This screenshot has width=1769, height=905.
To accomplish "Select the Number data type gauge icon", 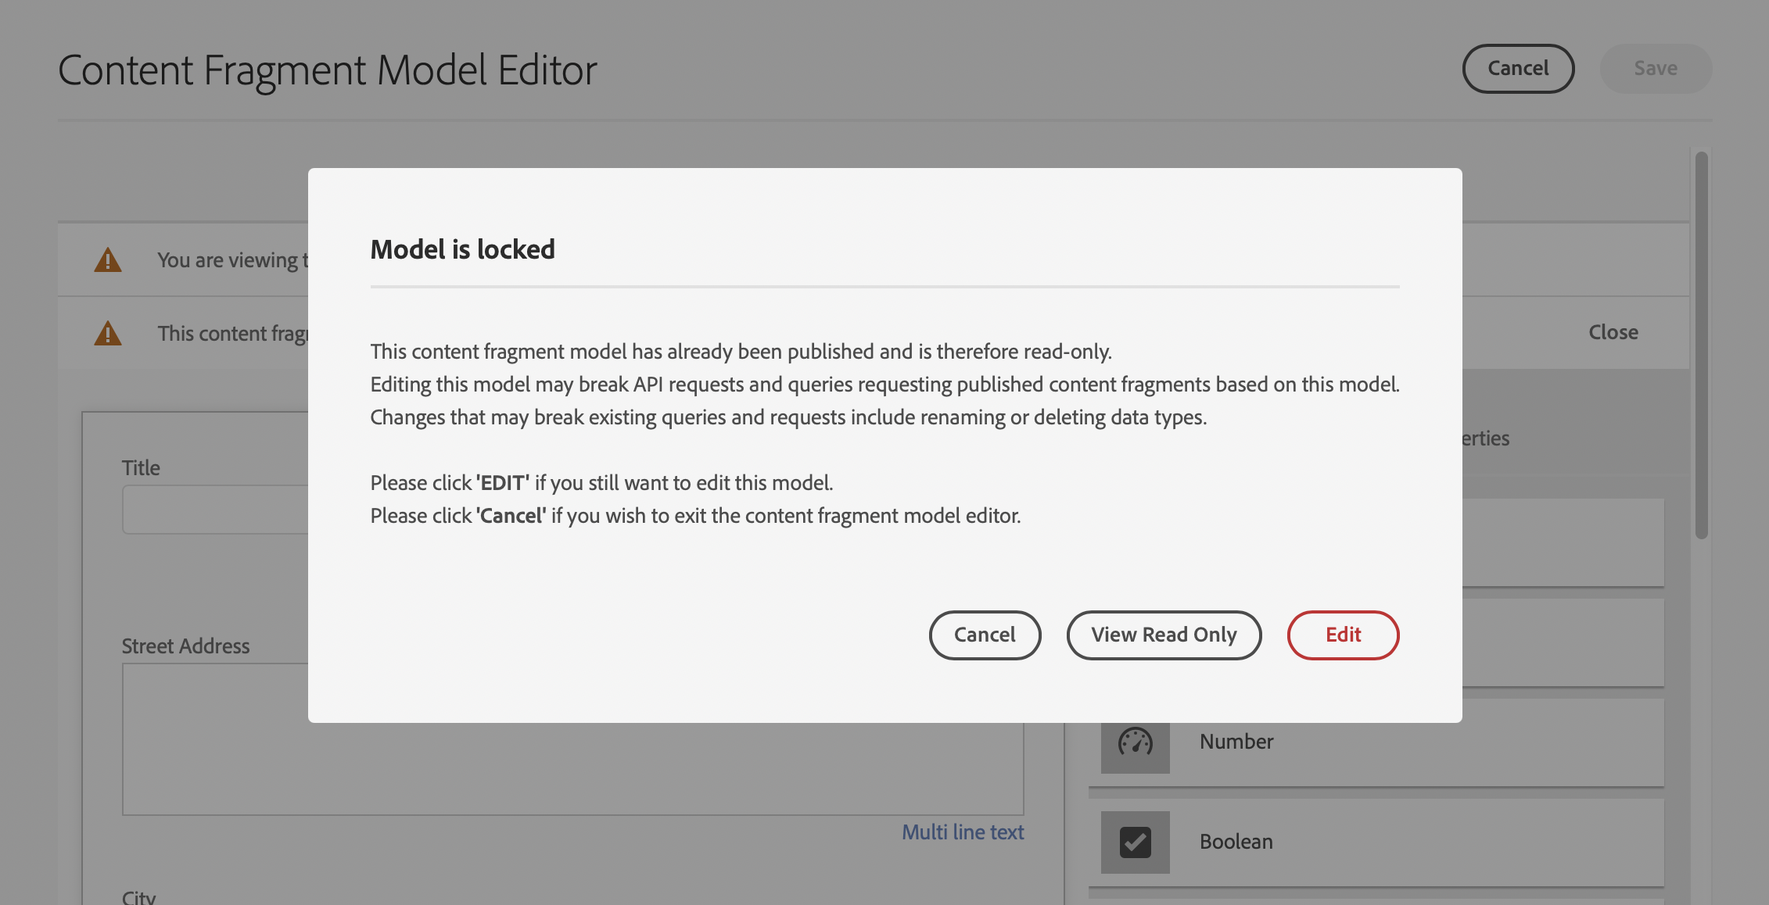I will pyautogui.click(x=1135, y=742).
